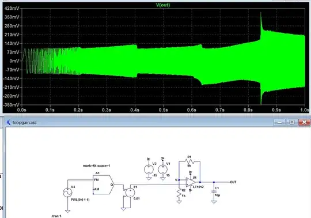This screenshot has height=218, width=311.
Task: Click the C1 capacitor symbol
Action: (214, 191)
